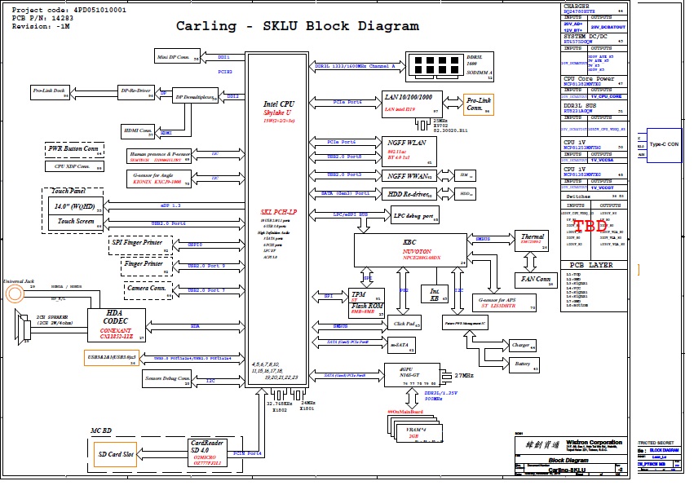Click the SPI Finger Printer box
Image resolution: width=694 pixels, height=490 pixels.
140,245
